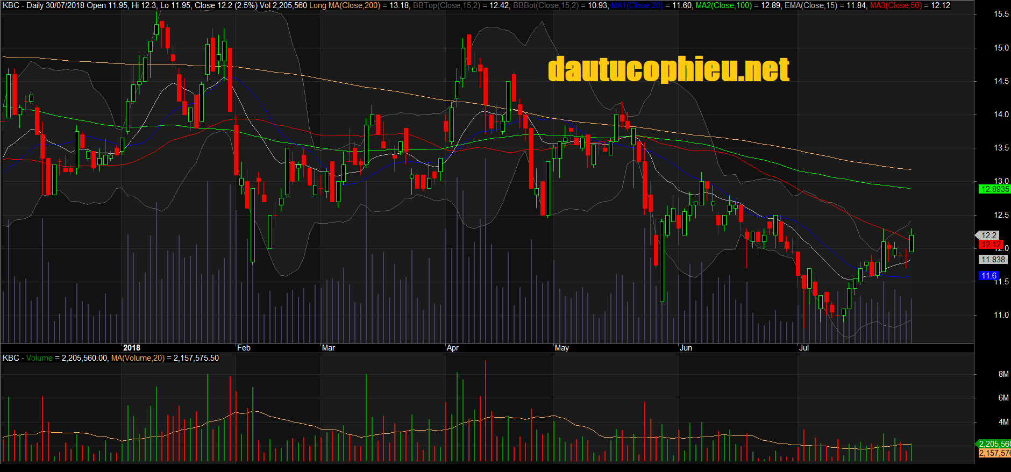
Task: Click the blue 11.6 price tag
Action: tap(988, 276)
